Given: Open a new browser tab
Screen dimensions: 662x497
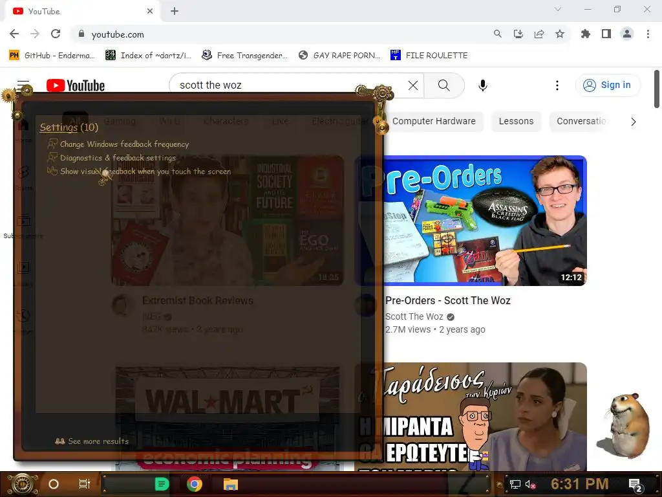Looking at the screenshot, I should (175, 11).
